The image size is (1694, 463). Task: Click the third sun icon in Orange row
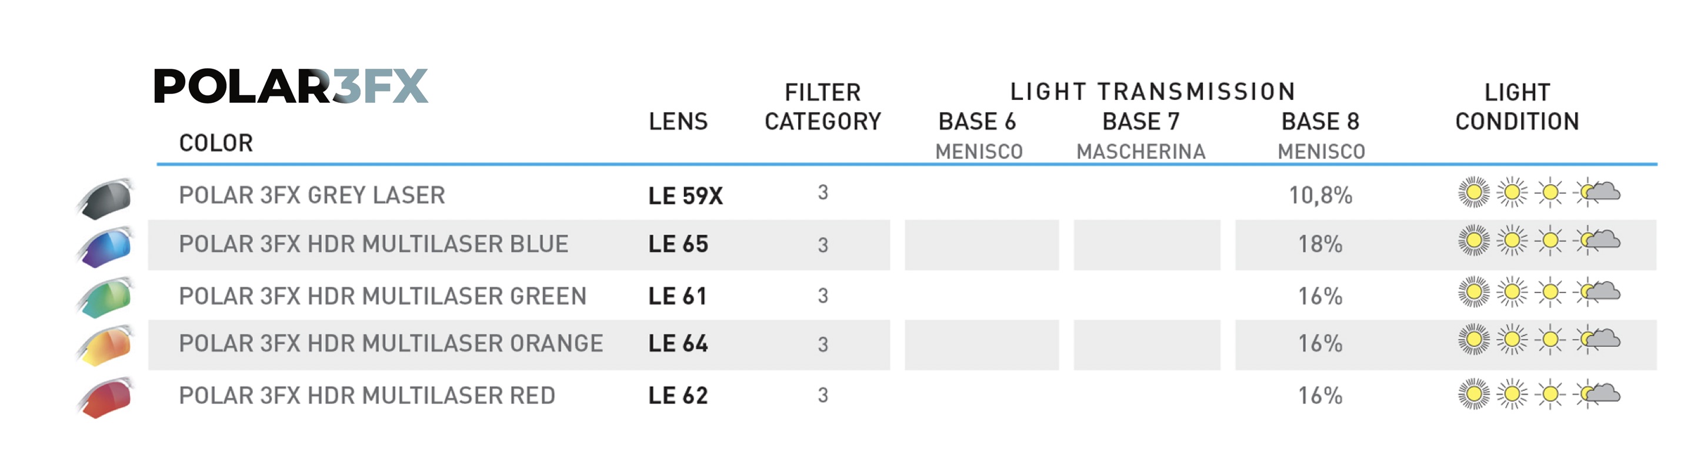1549,340
